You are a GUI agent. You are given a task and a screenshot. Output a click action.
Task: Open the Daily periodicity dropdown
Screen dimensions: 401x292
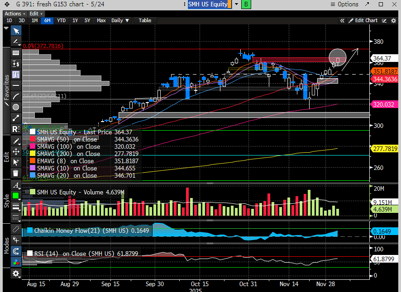(120, 20)
